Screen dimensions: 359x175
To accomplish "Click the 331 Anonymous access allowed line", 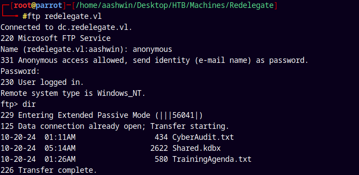I will click(x=154, y=60).
